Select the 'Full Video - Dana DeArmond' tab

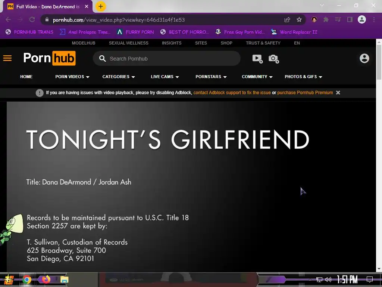[x=48, y=7]
